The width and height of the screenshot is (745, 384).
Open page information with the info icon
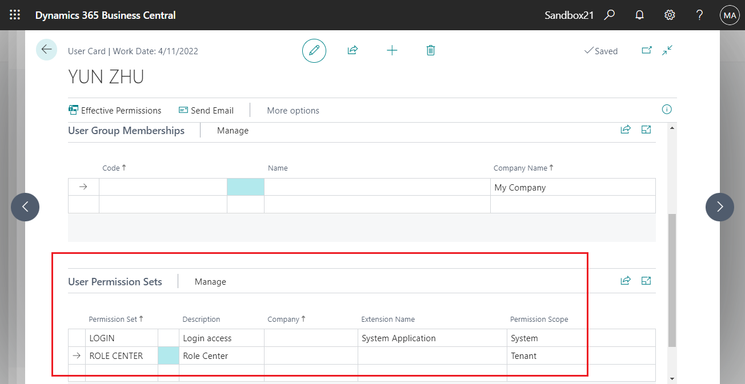coord(666,110)
